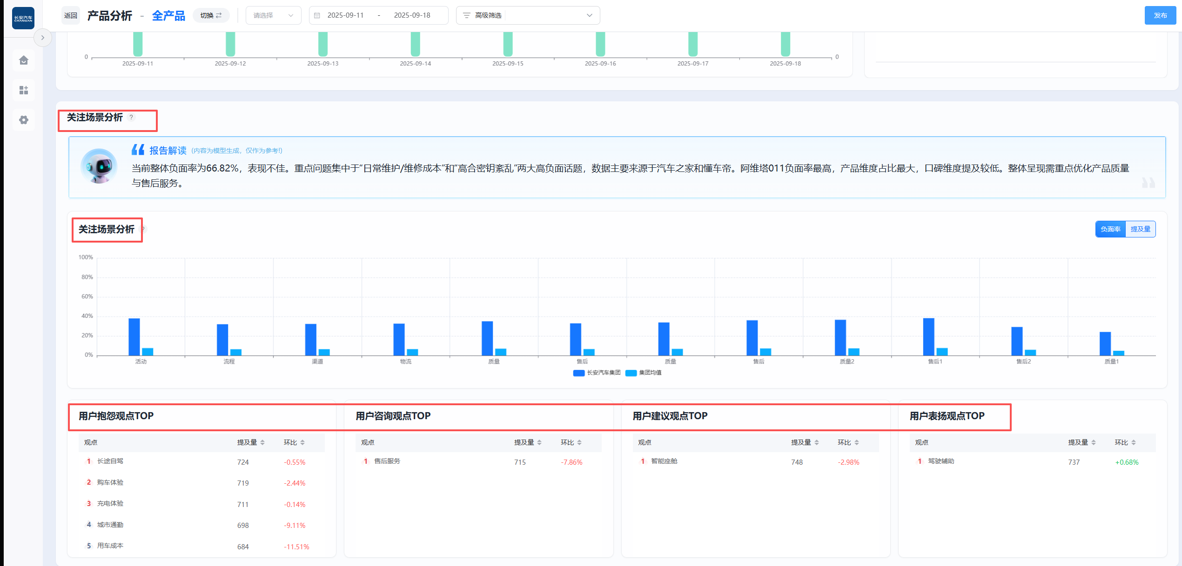Click the 长途自驾 viewpoint row
This screenshot has width=1182, height=566.
point(201,461)
